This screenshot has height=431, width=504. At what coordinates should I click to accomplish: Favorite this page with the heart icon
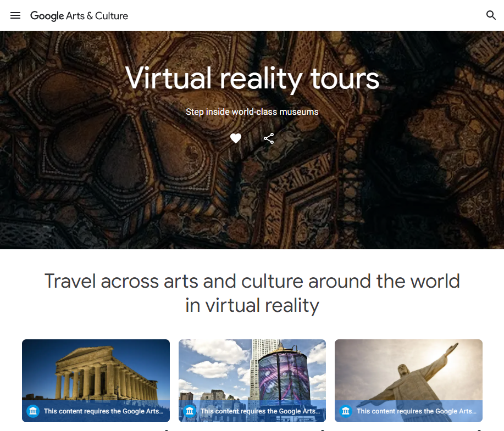click(236, 138)
